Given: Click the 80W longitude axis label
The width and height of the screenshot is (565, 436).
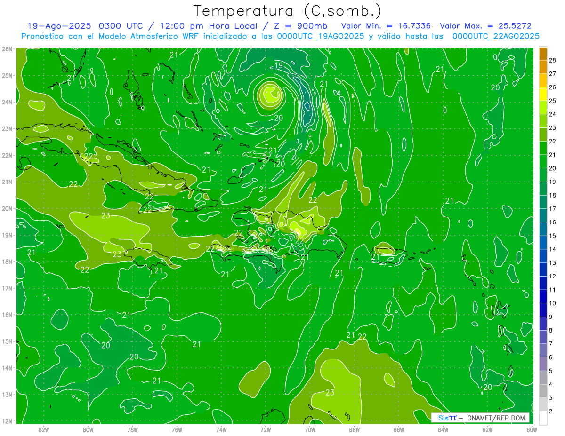Looking at the screenshot, I should 88,429.
